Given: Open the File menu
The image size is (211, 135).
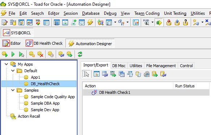Looking at the screenshot, I should [x=12, y=13].
